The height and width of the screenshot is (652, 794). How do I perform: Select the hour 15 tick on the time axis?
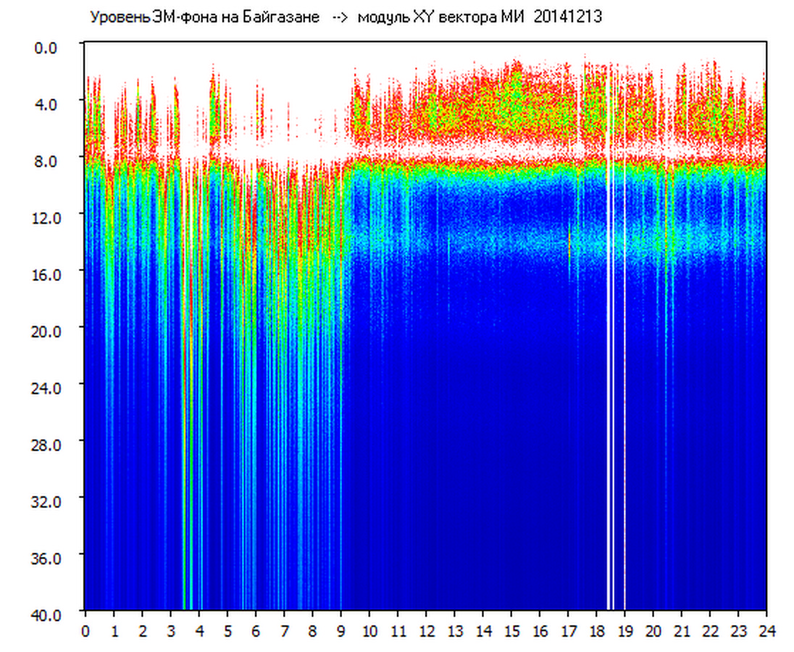coord(511,630)
